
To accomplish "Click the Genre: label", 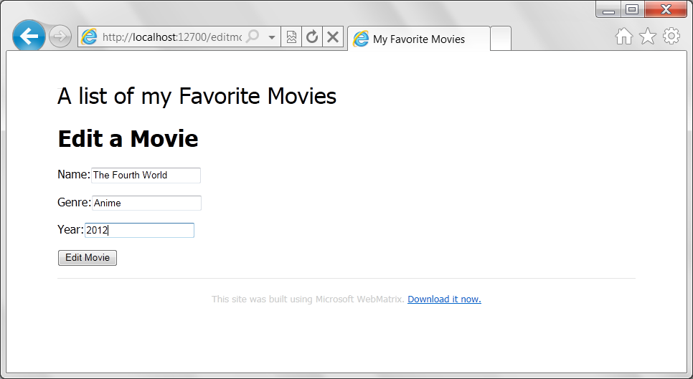I will tap(75, 203).
